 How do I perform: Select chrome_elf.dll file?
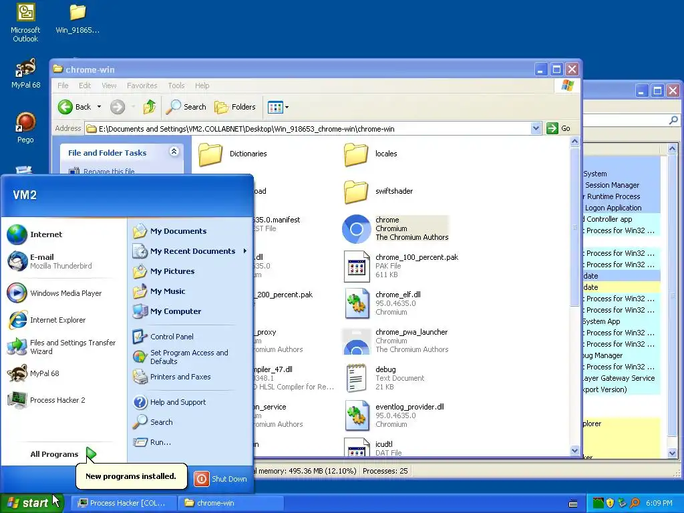[x=383, y=303]
